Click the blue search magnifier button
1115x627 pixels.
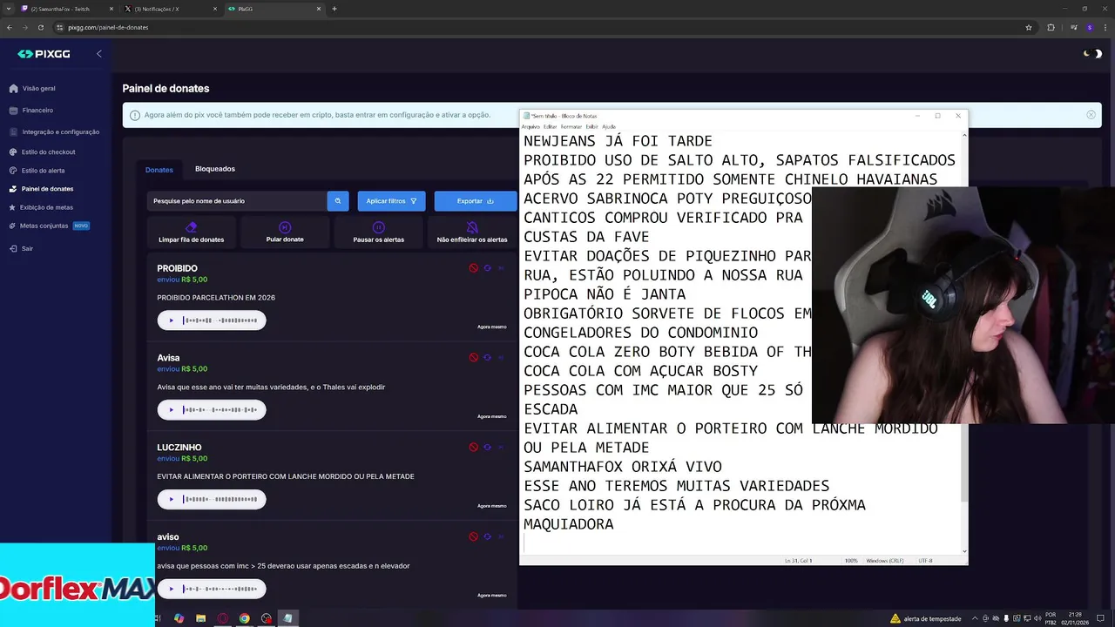click(x=338, y=201)
